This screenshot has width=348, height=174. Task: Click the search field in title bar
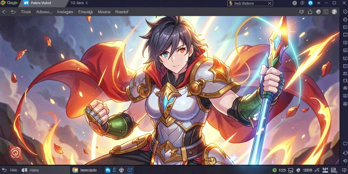(x=250, y=3)
